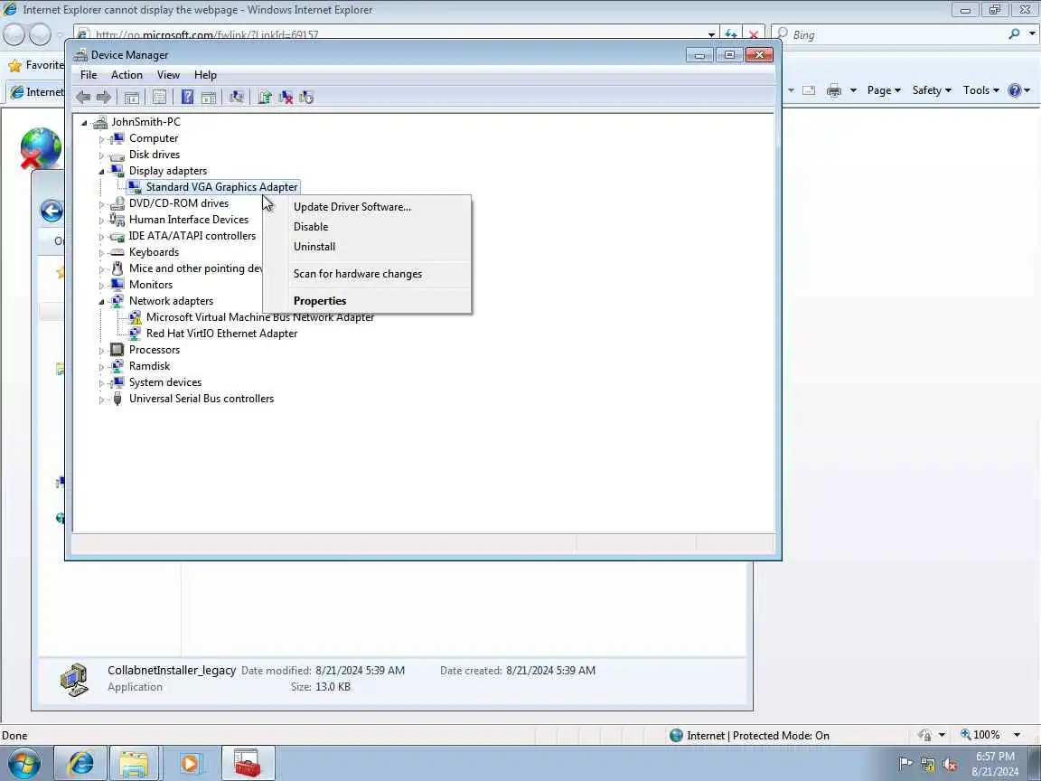1041x781 pixels.
Task: Click the Forward arrow in Device Manager toolbar
Action: coord(104,98)
